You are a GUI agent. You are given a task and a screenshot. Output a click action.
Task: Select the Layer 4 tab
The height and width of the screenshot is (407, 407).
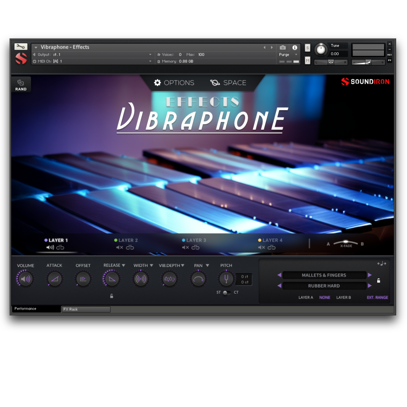(270, 240)
